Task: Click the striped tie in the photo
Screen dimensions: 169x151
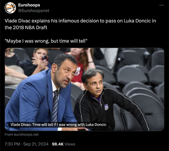Action: [x=55, y=106]
